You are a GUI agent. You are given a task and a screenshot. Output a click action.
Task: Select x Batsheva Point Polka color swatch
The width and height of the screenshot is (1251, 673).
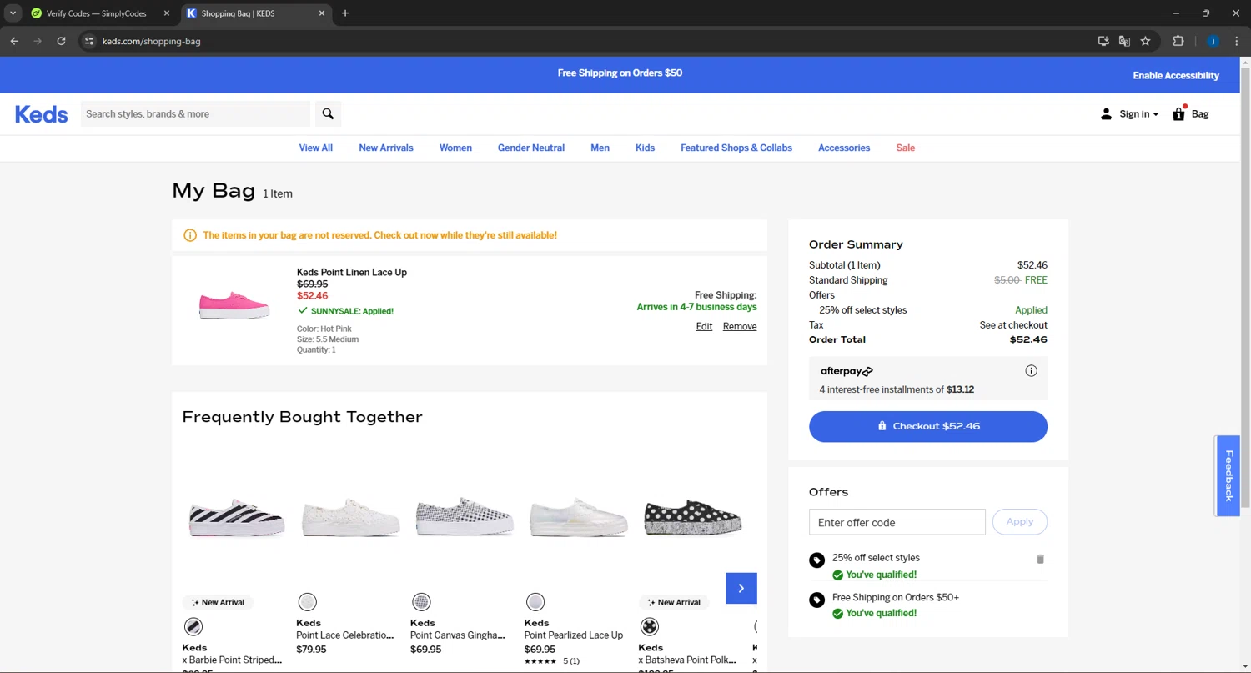(x=650, y=626)
